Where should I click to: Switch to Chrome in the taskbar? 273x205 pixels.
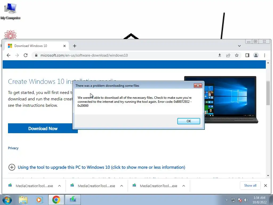[56, 200]
